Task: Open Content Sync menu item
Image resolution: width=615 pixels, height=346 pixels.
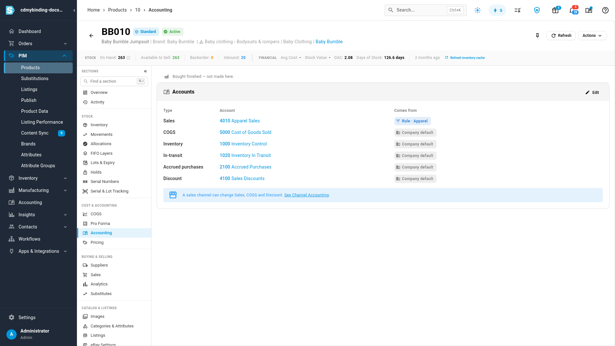Action: pyautogui.click(x=38, y=133)
